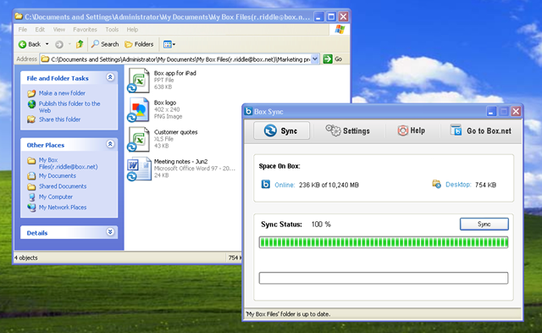The image size is (542, 333).
Task: Select the Meeting notes - Jun2 Word icon
Action: 139,169
